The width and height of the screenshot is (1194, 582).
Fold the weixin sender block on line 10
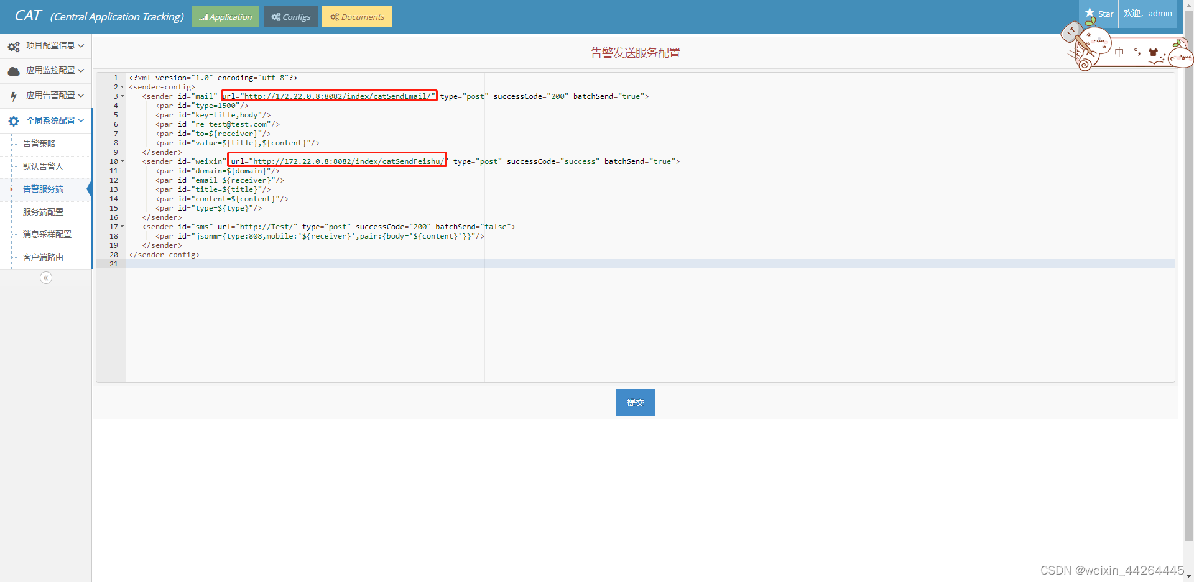121,161
